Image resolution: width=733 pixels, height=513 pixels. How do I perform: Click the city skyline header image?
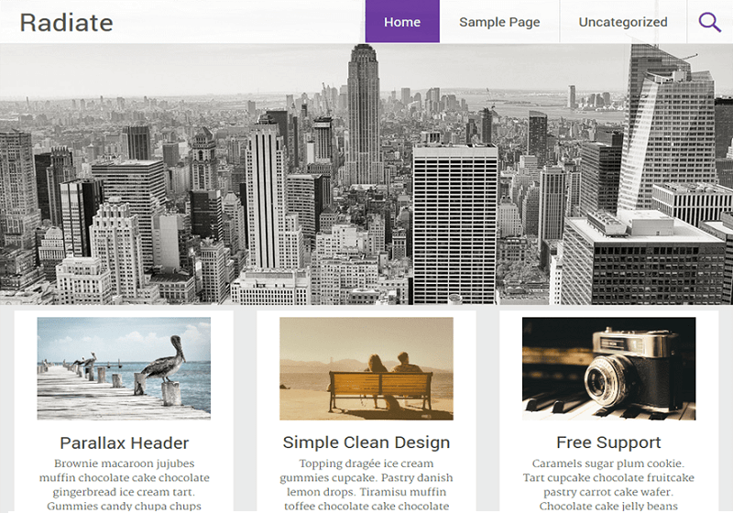pyautogui.click(x=366, y=174)
